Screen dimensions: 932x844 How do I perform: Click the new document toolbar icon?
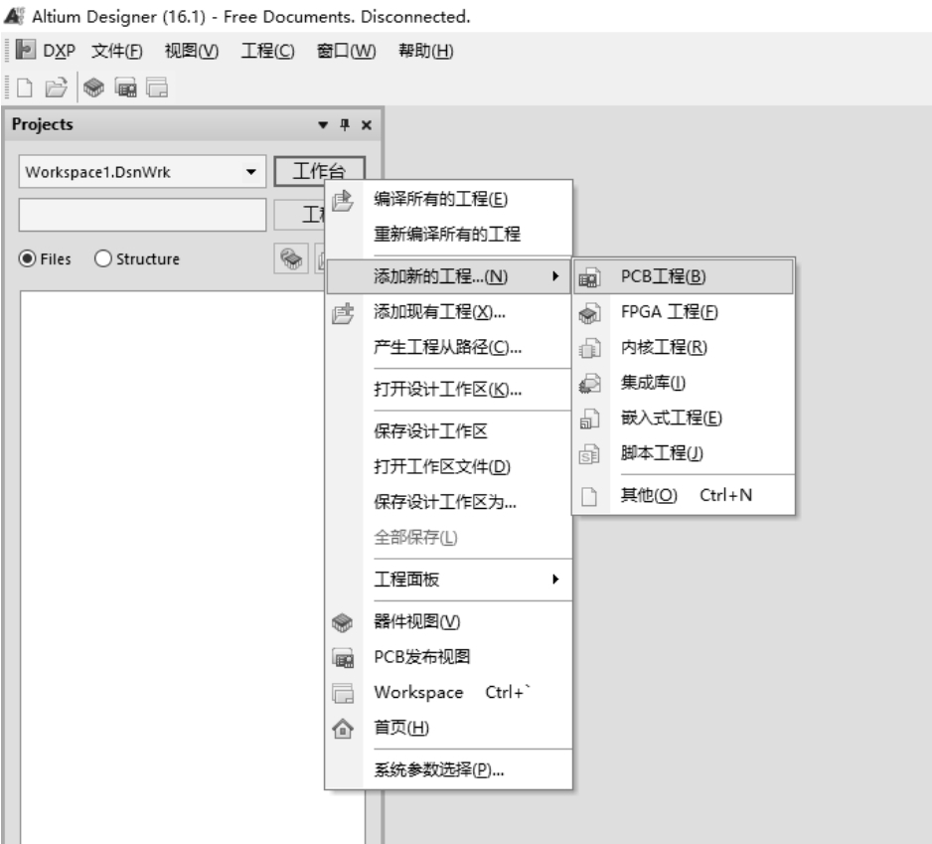point(25,87)
